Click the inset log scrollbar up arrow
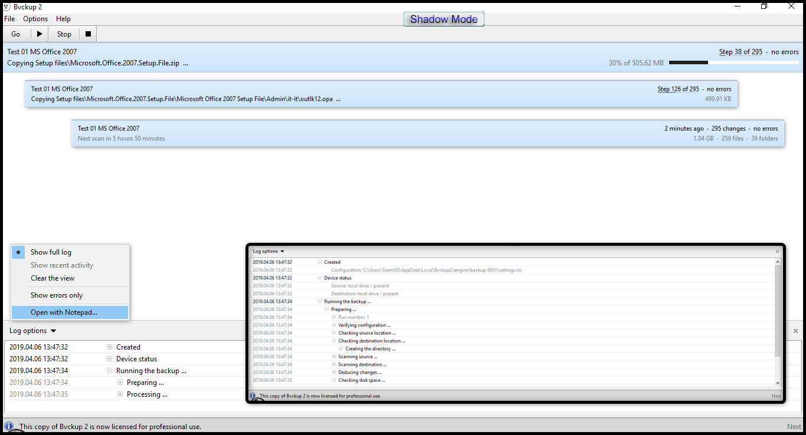806x435 pixels. tap(778, 262)
